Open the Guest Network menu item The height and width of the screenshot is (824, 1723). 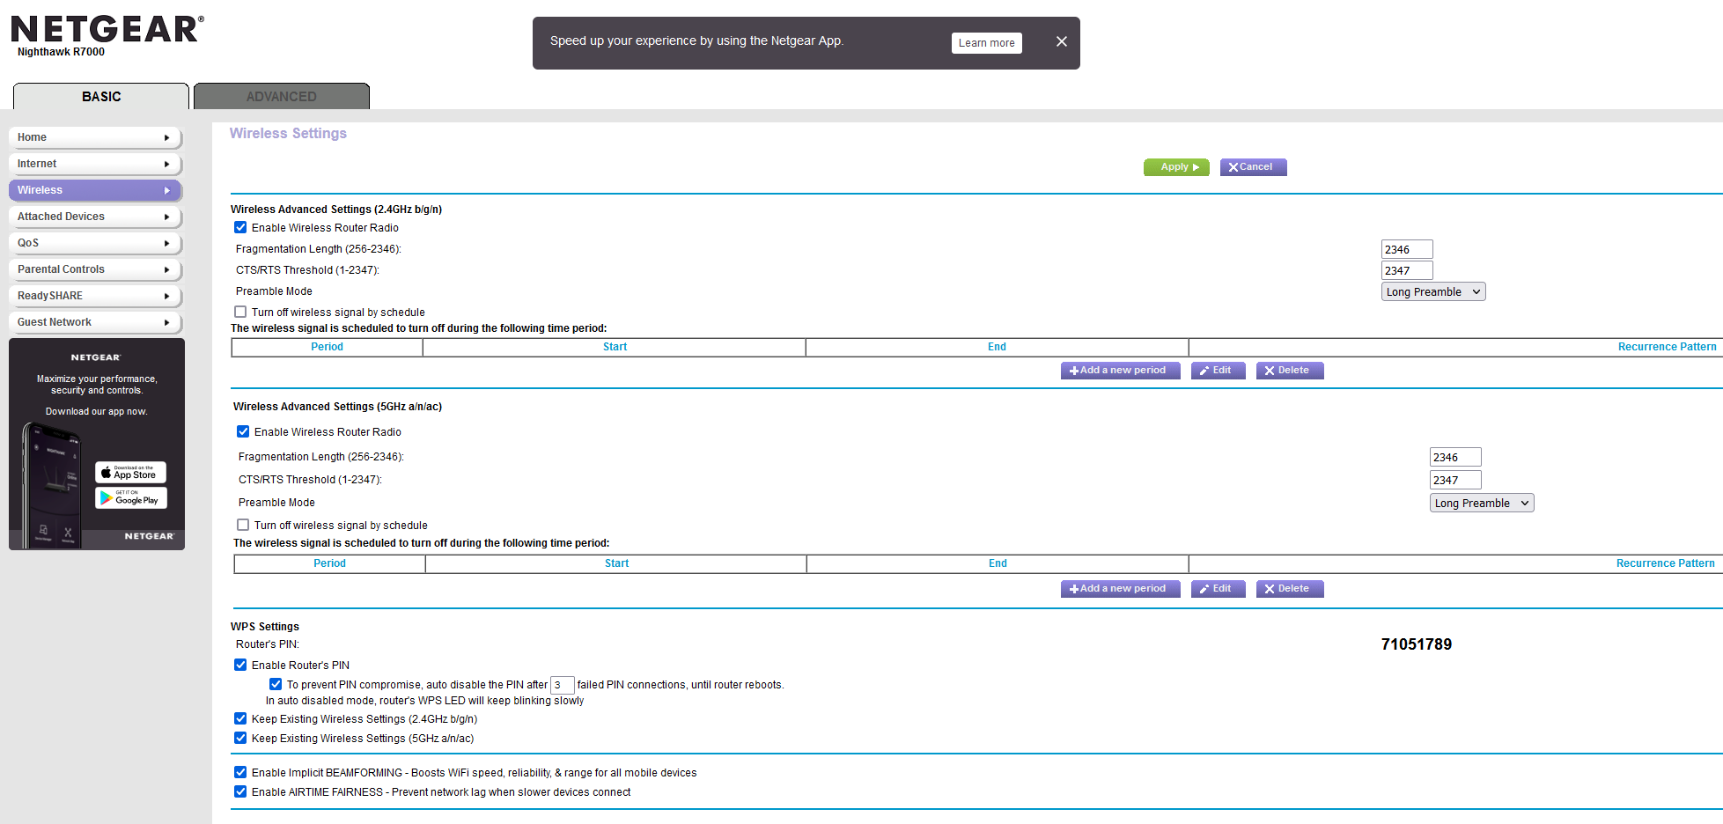point(94,322)
